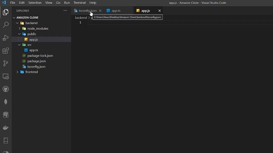This screenshot has height=153, width=273.
Task: Select the backend folder
Action: pyautogui.click(x=31, y=23)
